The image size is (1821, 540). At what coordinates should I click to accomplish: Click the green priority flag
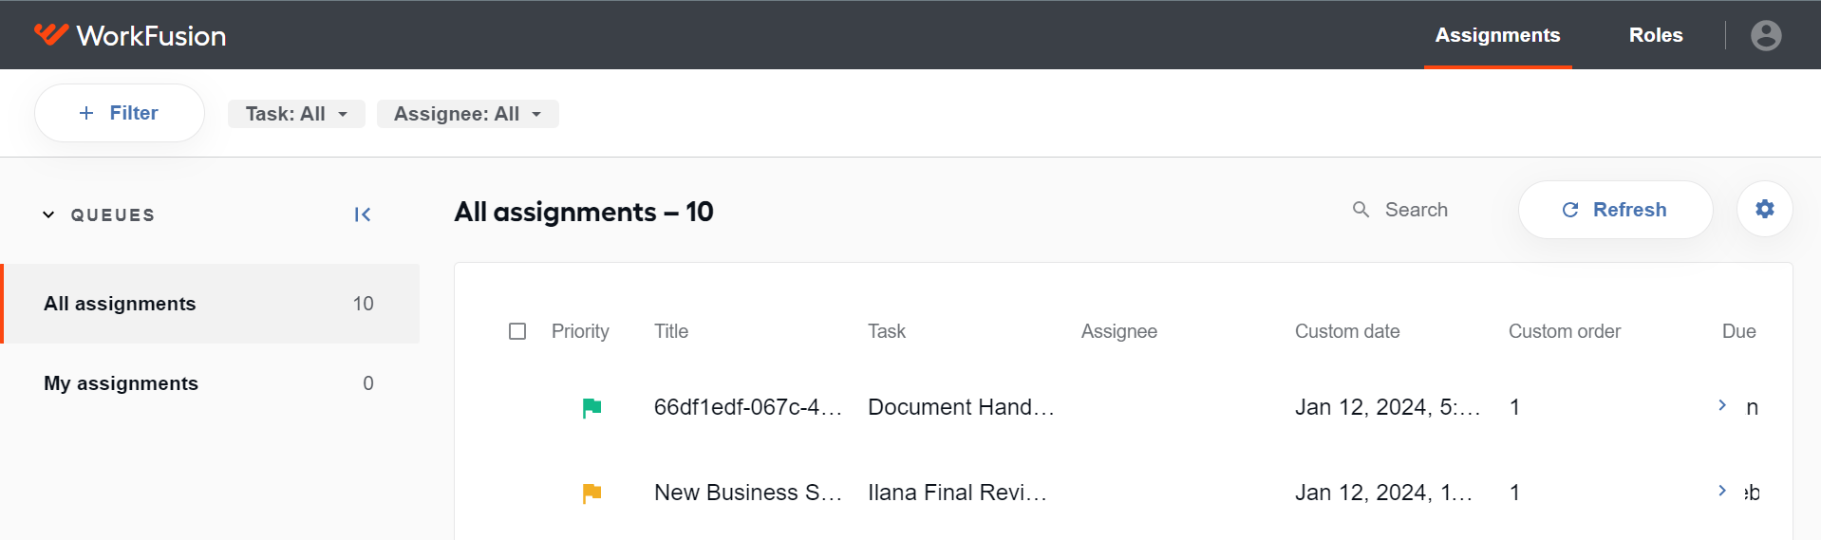click(x=591, y=408)
